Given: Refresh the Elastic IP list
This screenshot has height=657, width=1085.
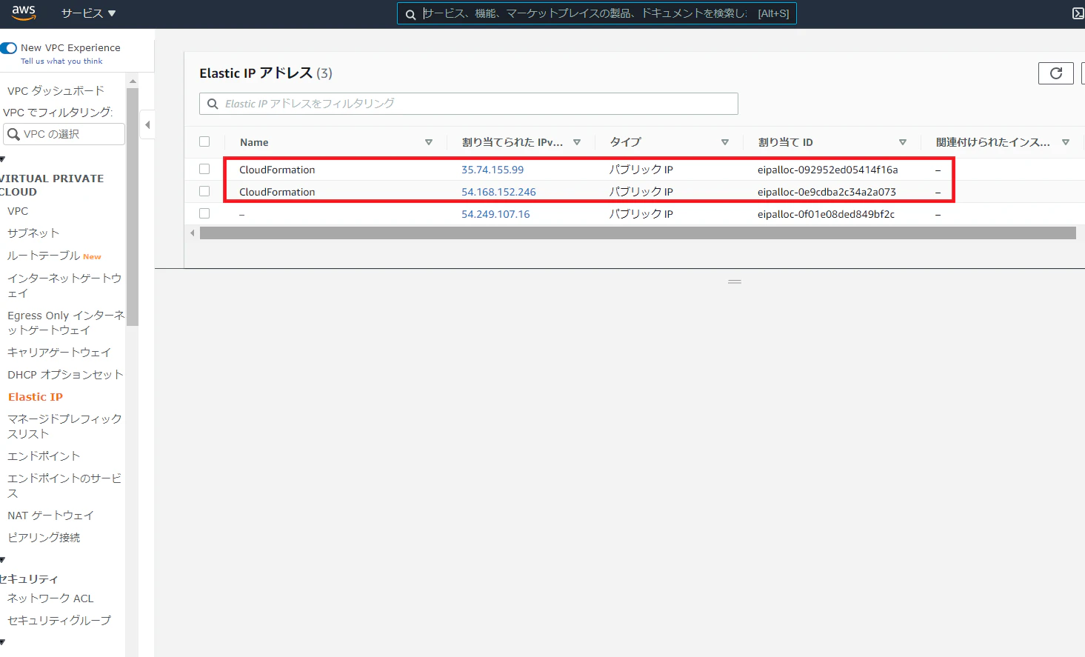Looking at the screenshot, I should coord(1056,73).
